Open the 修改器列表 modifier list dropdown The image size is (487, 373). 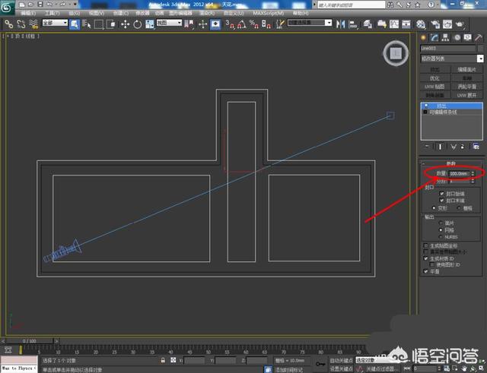452,58
